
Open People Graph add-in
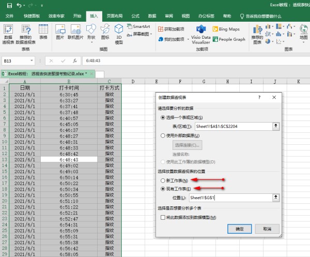[x=229, y=39]
